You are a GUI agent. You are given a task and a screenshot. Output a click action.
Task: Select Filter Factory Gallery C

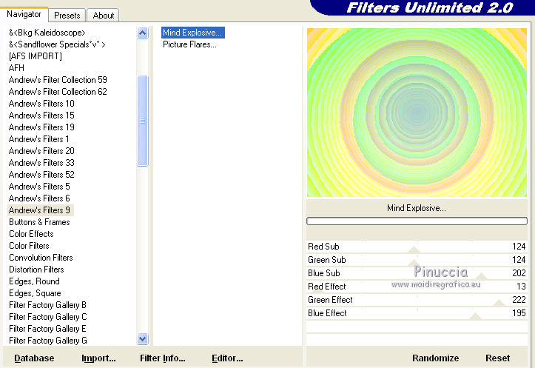click(x=48, y=317)
